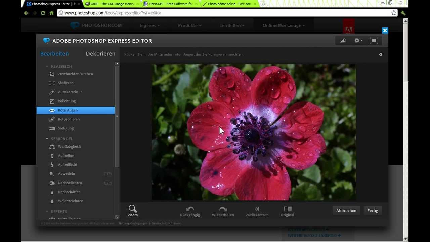430x242 pixels.
Task: Go to browser home page
Action: tap(51, 13)
